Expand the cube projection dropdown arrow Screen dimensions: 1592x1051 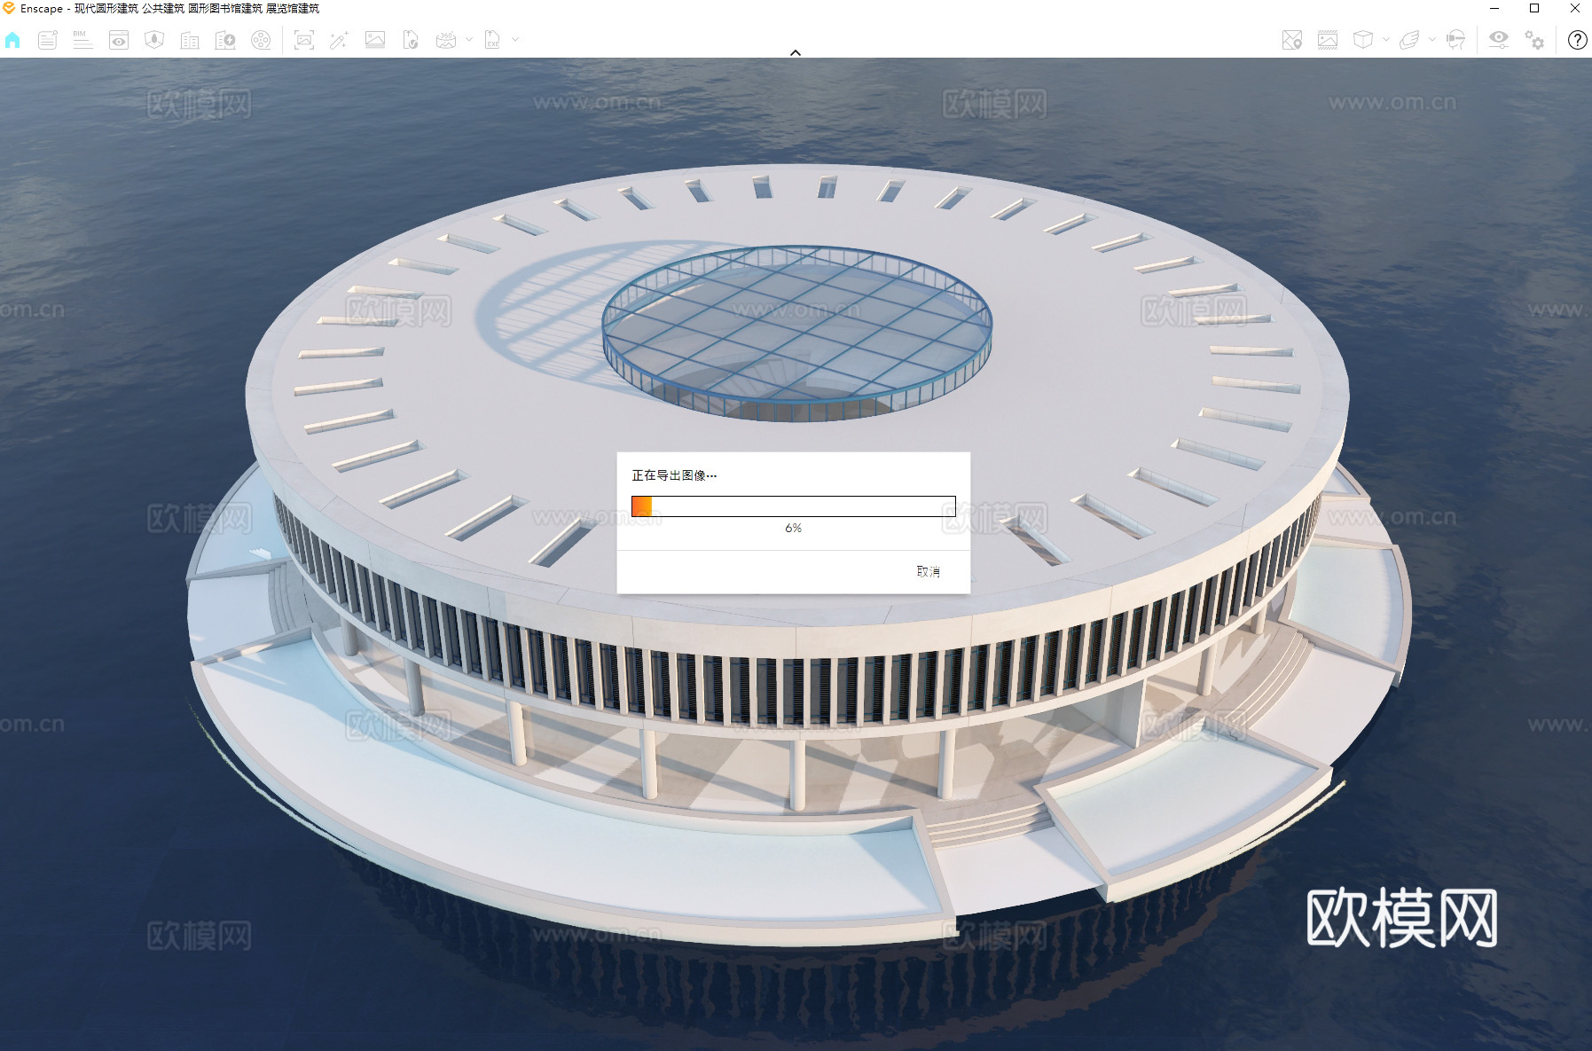pos(1386,40)
